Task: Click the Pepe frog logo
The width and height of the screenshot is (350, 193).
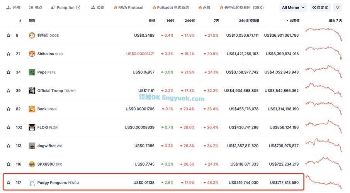Action: [32, 72]
